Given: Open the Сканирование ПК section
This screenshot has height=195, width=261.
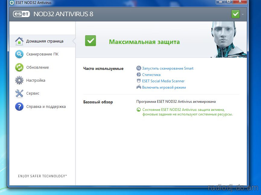Looking at the screenshot, I should click(43, 54).
